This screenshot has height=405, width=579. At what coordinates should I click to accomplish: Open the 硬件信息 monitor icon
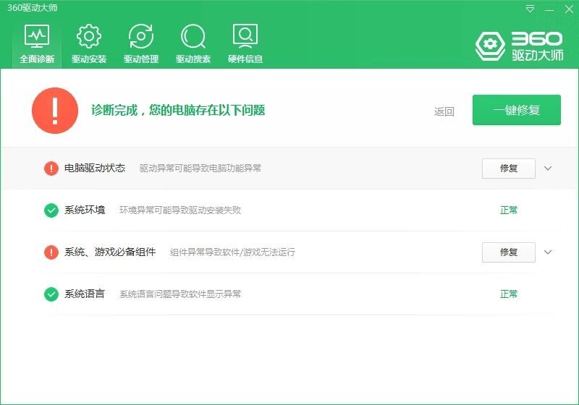[x=245, y=36]
